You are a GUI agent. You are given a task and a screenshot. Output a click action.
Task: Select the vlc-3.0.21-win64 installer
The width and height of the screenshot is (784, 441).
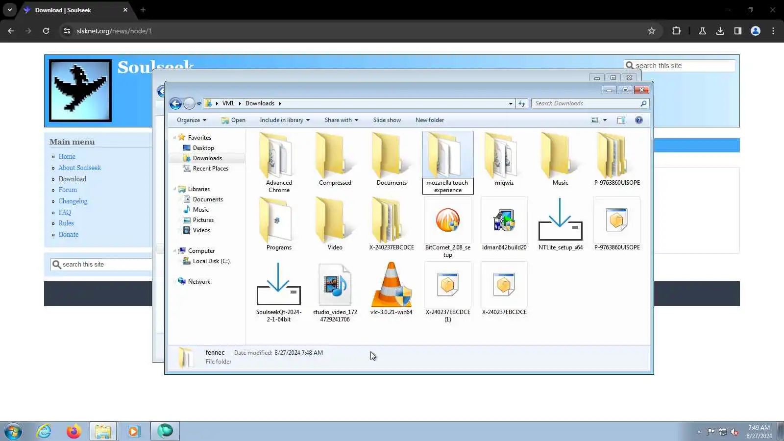(392, 289)
